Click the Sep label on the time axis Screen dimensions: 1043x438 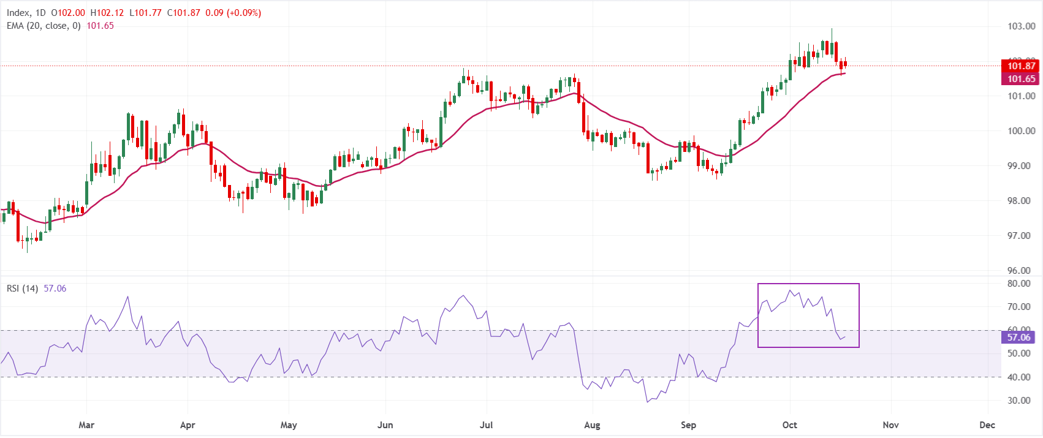click(x=688, y=425)
